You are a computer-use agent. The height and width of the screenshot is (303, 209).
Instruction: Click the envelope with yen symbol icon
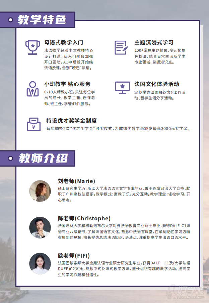pos(33,124)
